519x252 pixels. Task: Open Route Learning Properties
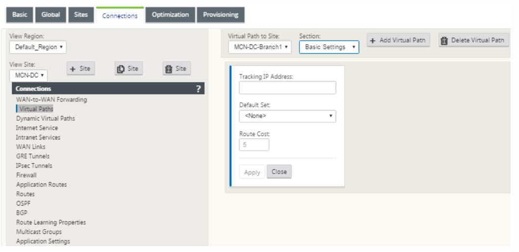(51, 222)
